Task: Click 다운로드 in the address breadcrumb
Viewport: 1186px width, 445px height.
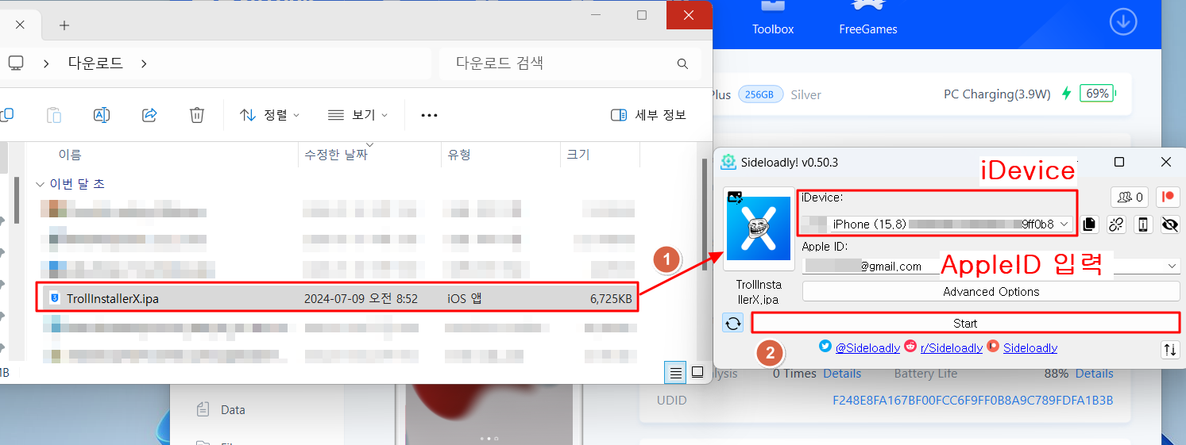Action: 95,63
